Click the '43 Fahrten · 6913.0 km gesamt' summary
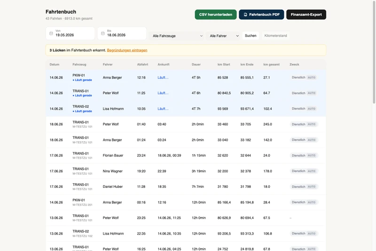Screen dimensions: 376x251 (x=69, y=18)
